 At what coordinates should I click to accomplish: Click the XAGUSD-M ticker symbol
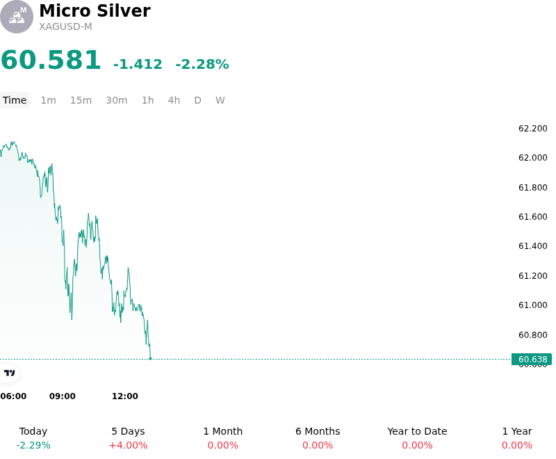click(65, 27)
